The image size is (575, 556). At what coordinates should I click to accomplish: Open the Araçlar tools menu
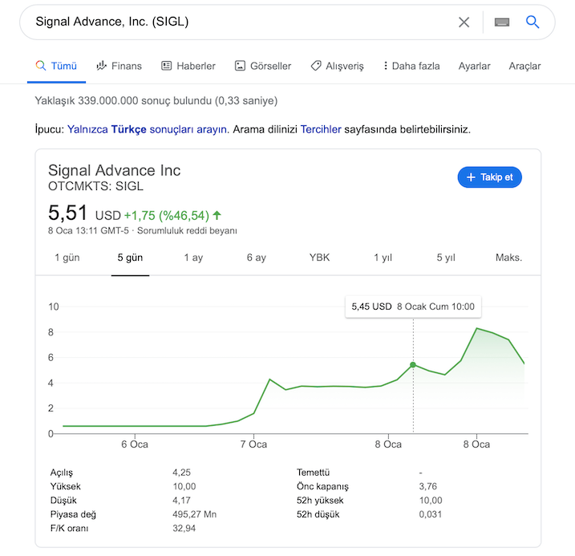coord(524,66)
